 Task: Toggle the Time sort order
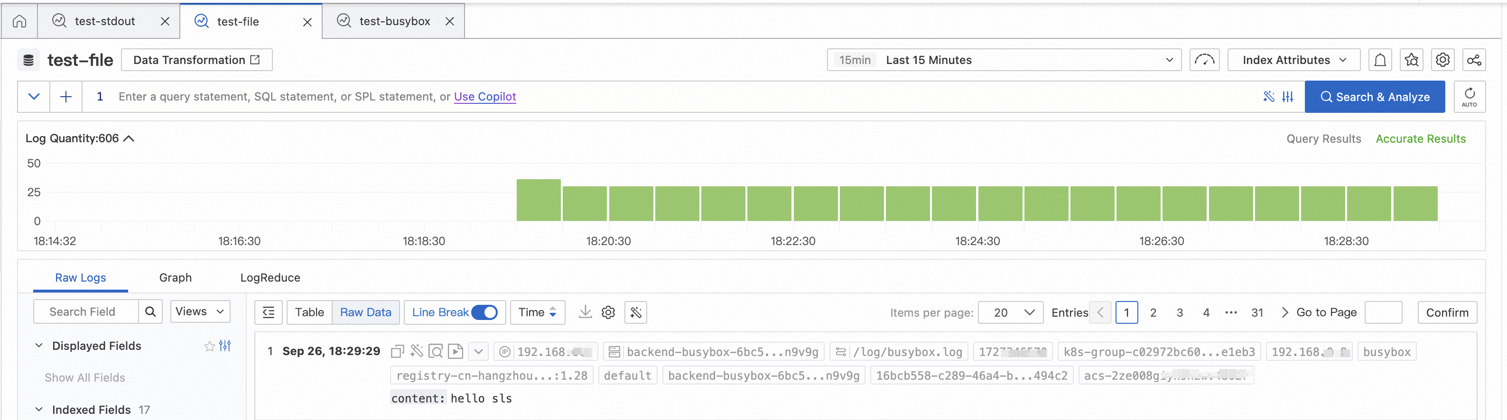click(x=537, y=312)
